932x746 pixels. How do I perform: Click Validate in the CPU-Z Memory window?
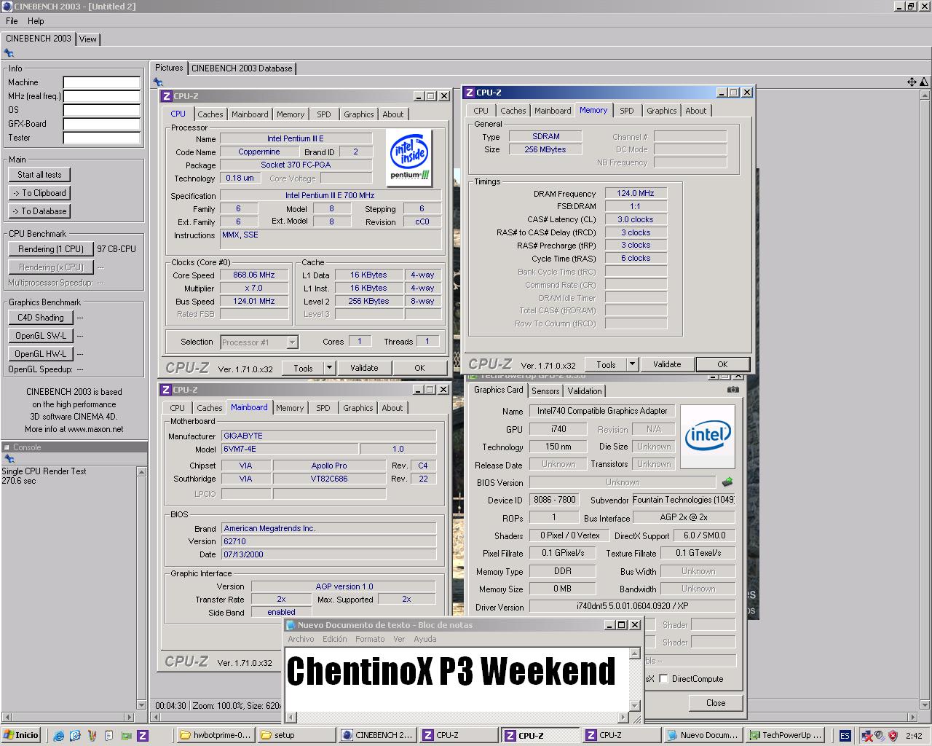click(667, 364)
